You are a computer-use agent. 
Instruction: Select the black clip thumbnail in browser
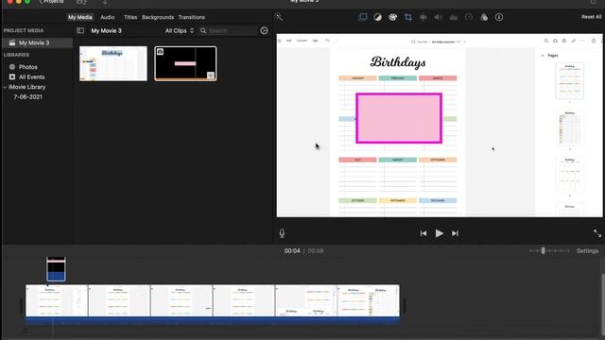click(185, 63)
